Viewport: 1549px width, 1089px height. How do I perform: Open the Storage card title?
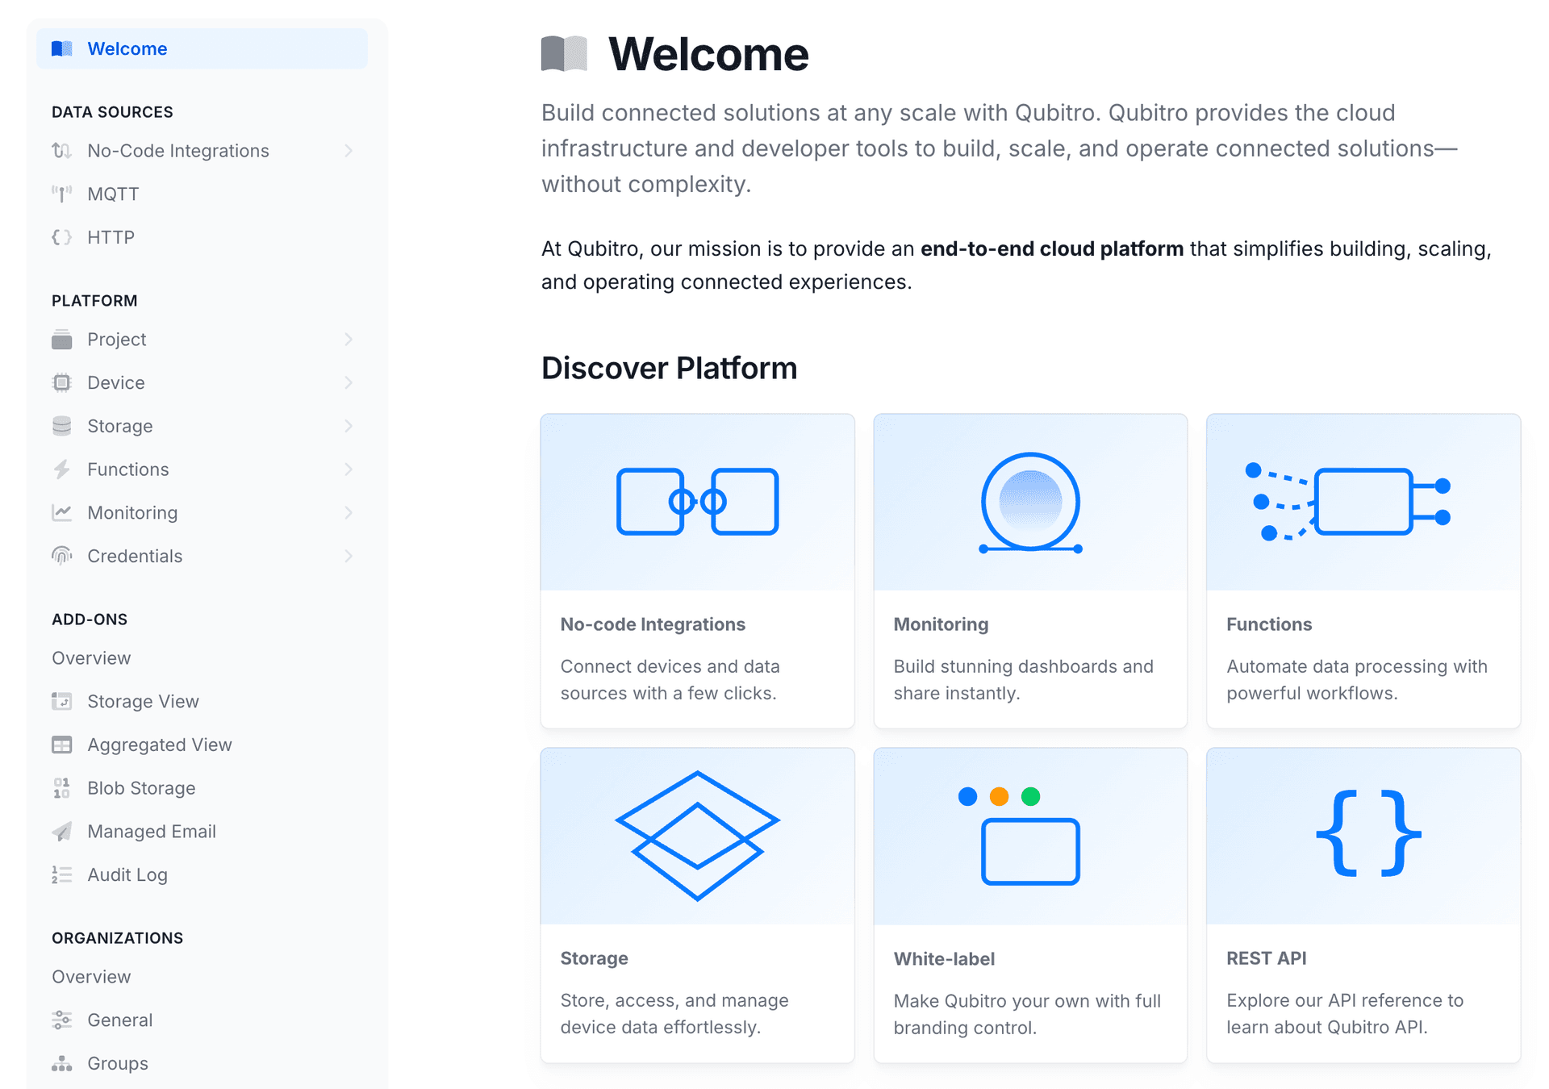[594, 958]
